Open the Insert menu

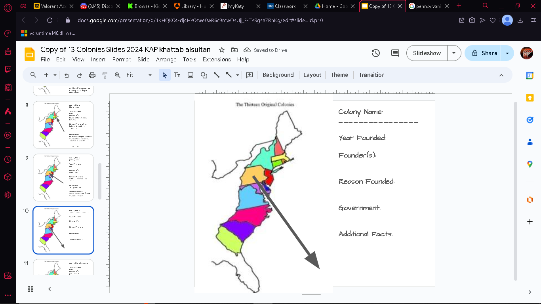(98, 59)
